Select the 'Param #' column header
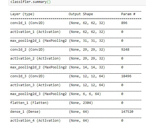This screenshot has width=146, height=125. [128, 14]
